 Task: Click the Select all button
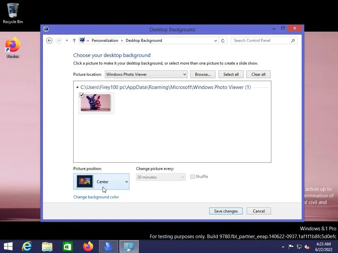pos(231,74)
